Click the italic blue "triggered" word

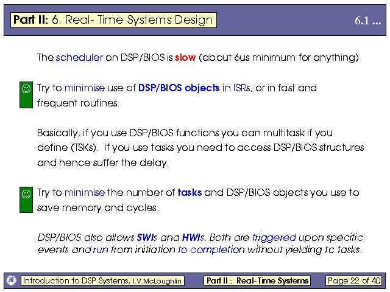tap(274, 237)
